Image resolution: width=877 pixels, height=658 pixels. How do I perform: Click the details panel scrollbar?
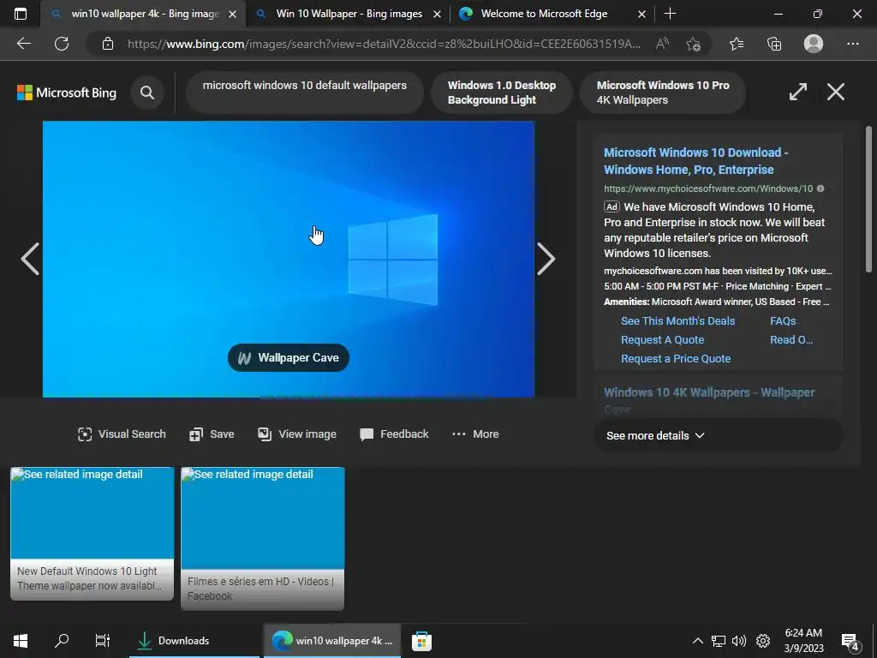(868, 200)
